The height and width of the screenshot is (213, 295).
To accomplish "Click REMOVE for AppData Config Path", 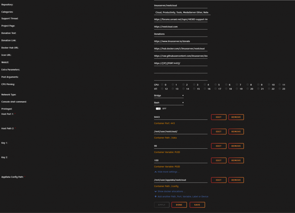I will pos(236,180).
